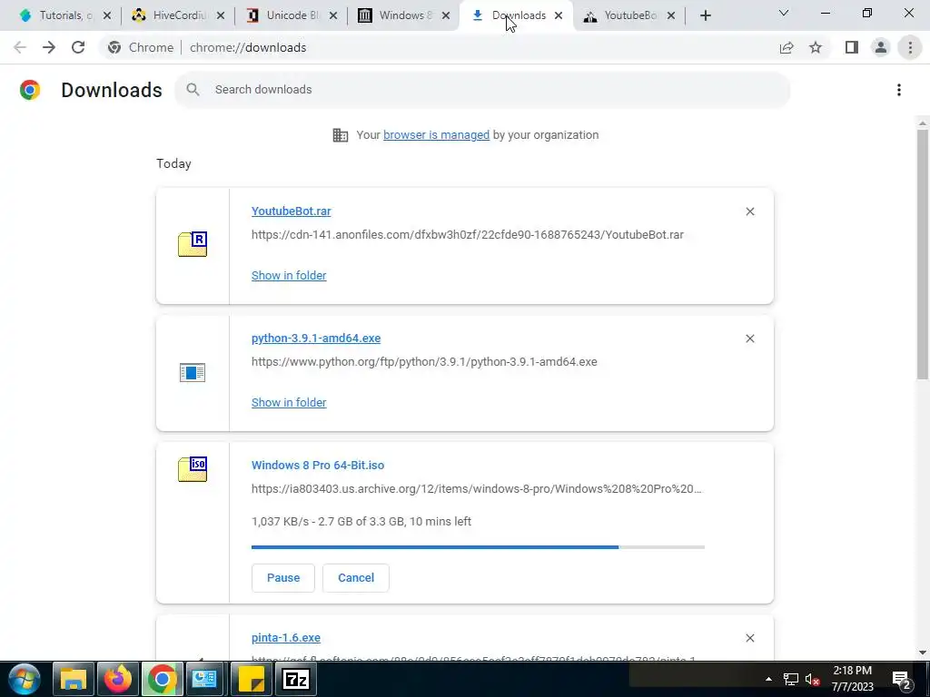Reload the downloads page
Screen dimensions: 930x697
[78, 47]
